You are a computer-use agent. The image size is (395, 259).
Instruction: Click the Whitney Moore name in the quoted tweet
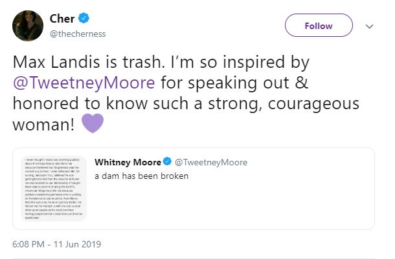click(x=126, y=161)
